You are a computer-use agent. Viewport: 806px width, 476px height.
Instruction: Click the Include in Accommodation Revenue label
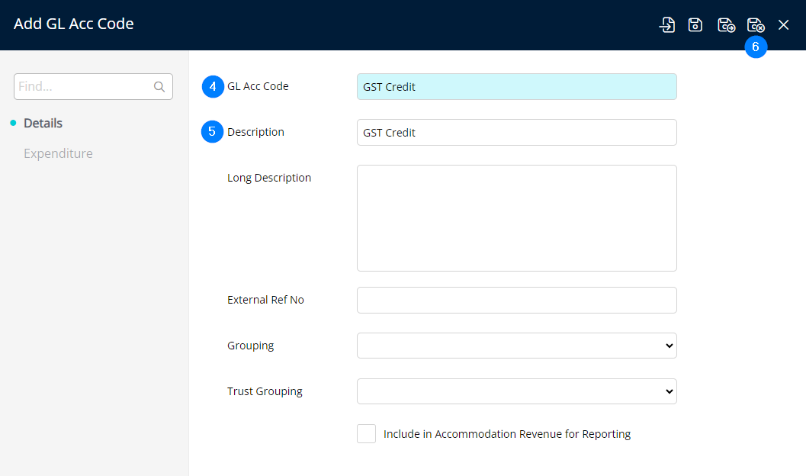coord(507,434)
